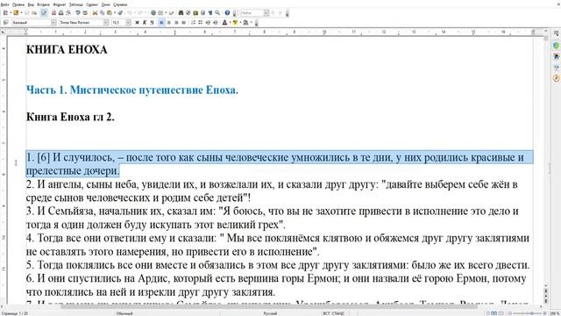This screenshot has width=561, height=316.
Task: Toggle Center alignment
Action: pyautogui.click(x=169, y=23)
